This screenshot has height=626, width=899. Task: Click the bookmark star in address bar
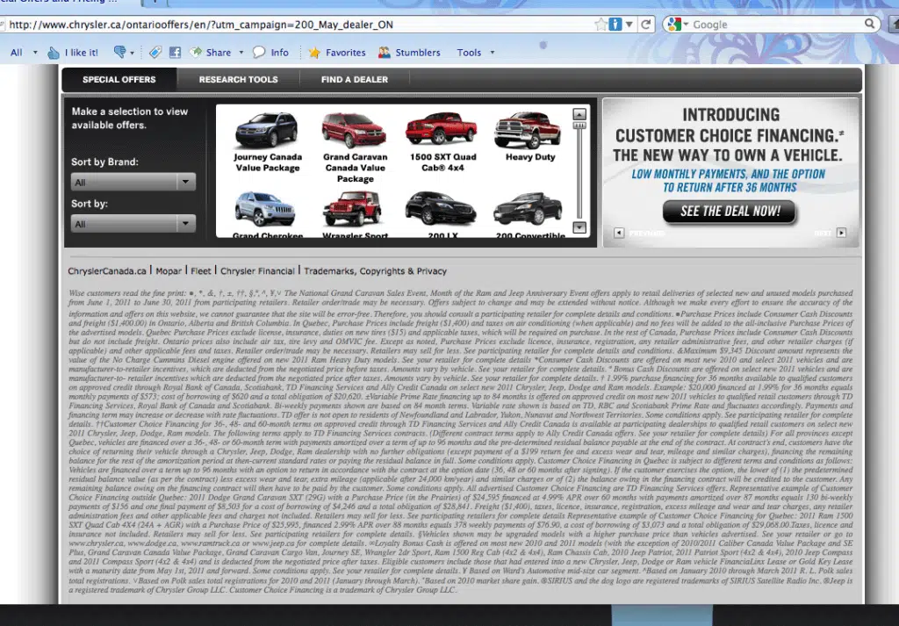point(601,25)
